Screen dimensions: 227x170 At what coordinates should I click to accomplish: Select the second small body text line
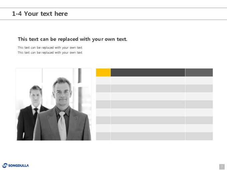coord(50,52)
